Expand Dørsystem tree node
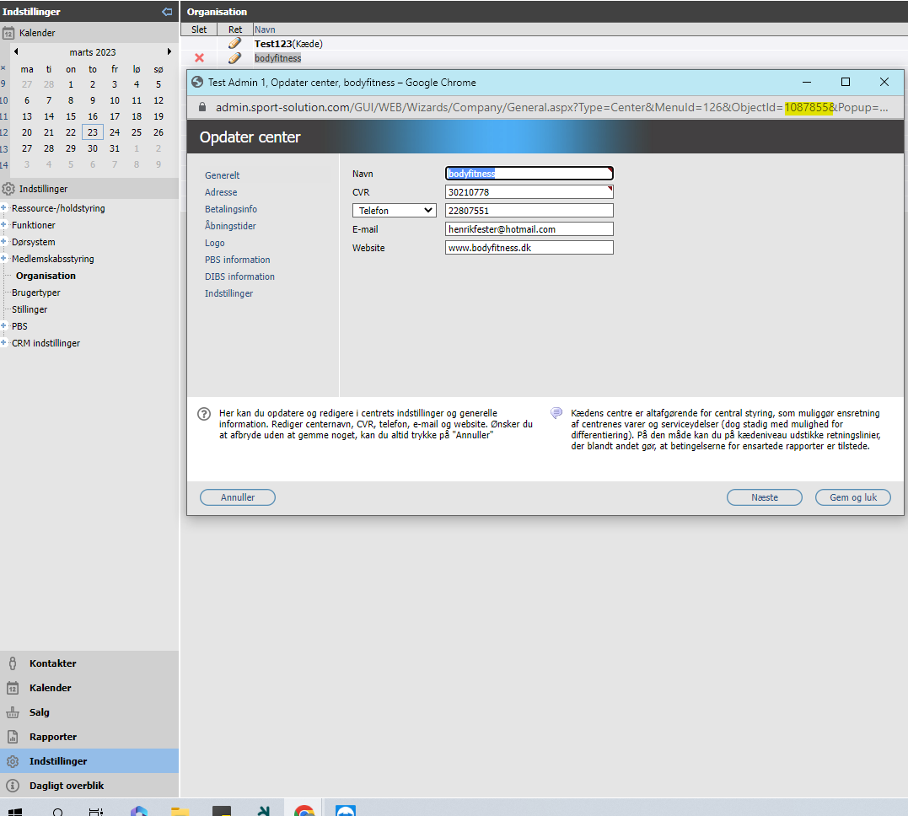908x816 pixels. click(3, 241)
